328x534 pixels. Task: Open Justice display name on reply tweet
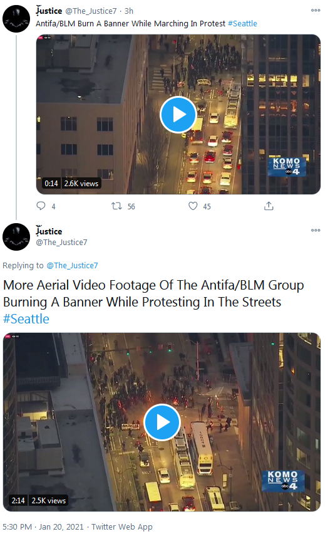(49, 231)
